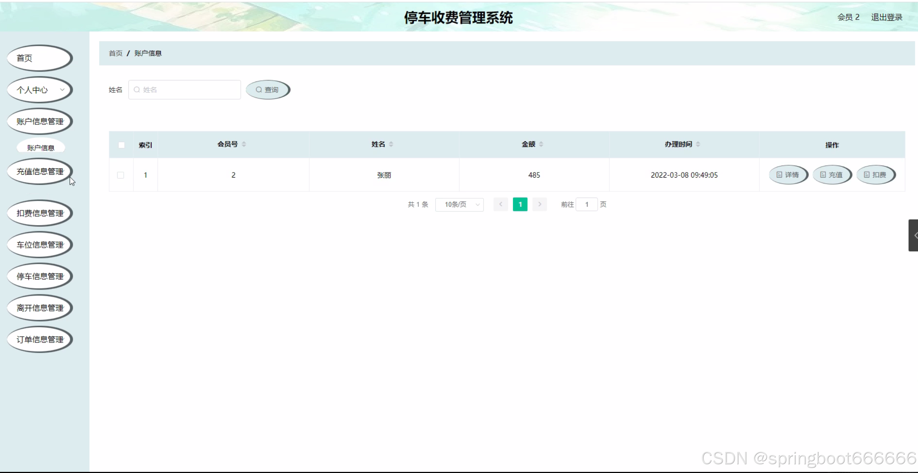Go to the next page arrow
Image resolution: width=918 pixels, height=473 pixels.
coord(540,204)
